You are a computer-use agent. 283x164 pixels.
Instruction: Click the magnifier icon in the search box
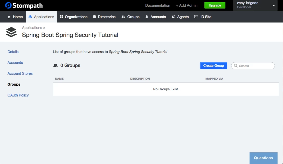point(236,66)
